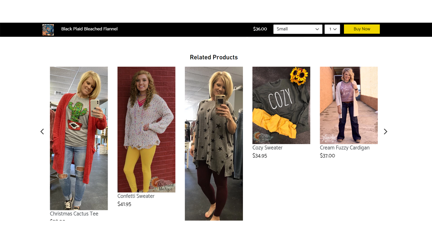432x243 pixels.
Task: Click the $37.00 Cream Fuzzy Cardigan price
Action: point(327,156)
